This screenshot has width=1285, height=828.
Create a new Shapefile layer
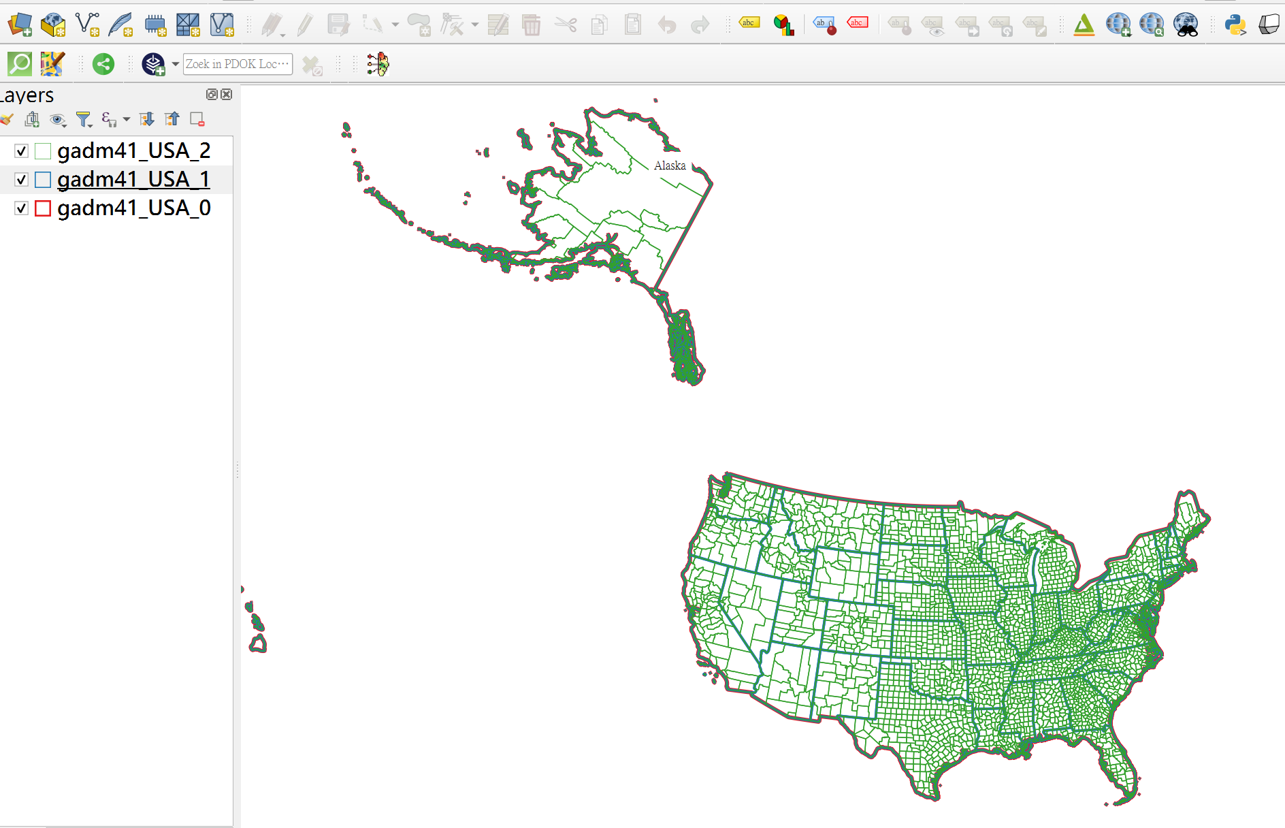[87, 25]
